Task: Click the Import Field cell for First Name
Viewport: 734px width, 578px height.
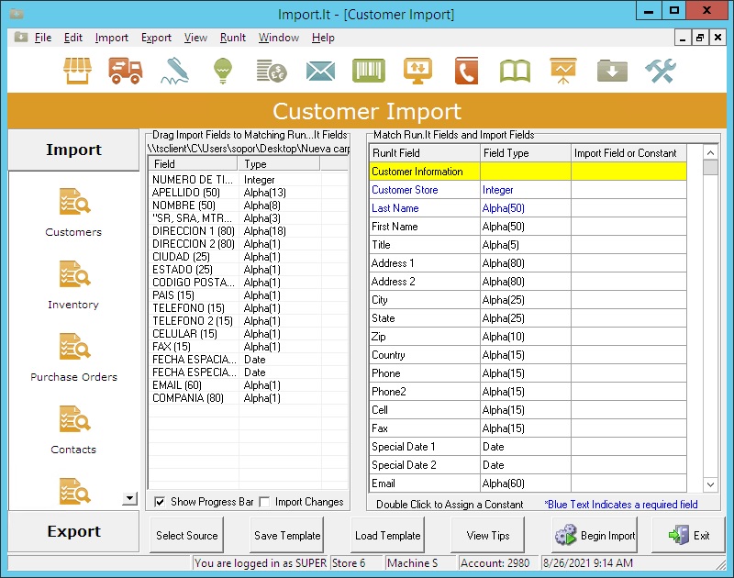Action: pos(629,227)
